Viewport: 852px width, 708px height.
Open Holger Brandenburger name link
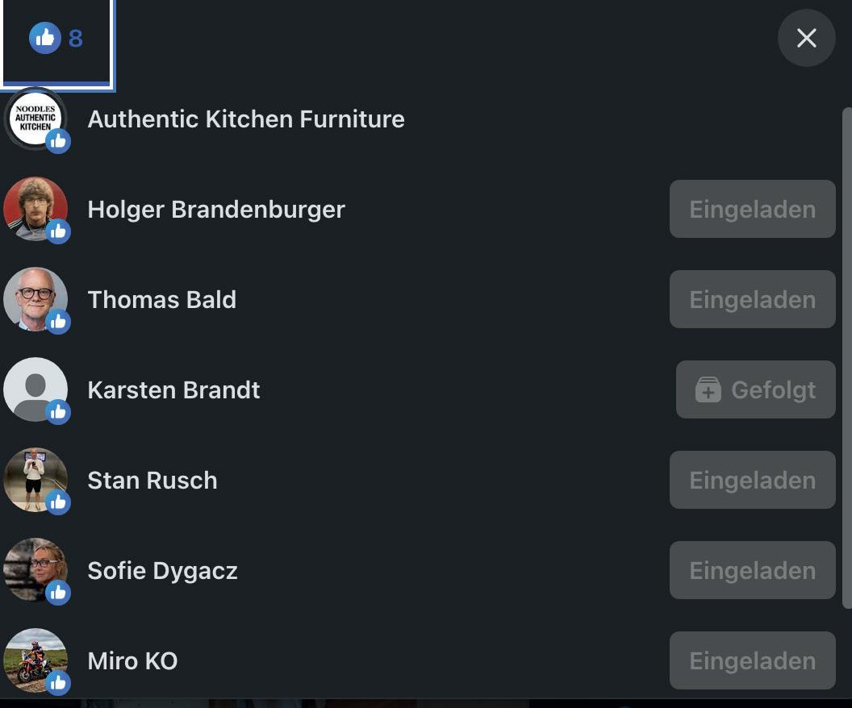(216, 210)
